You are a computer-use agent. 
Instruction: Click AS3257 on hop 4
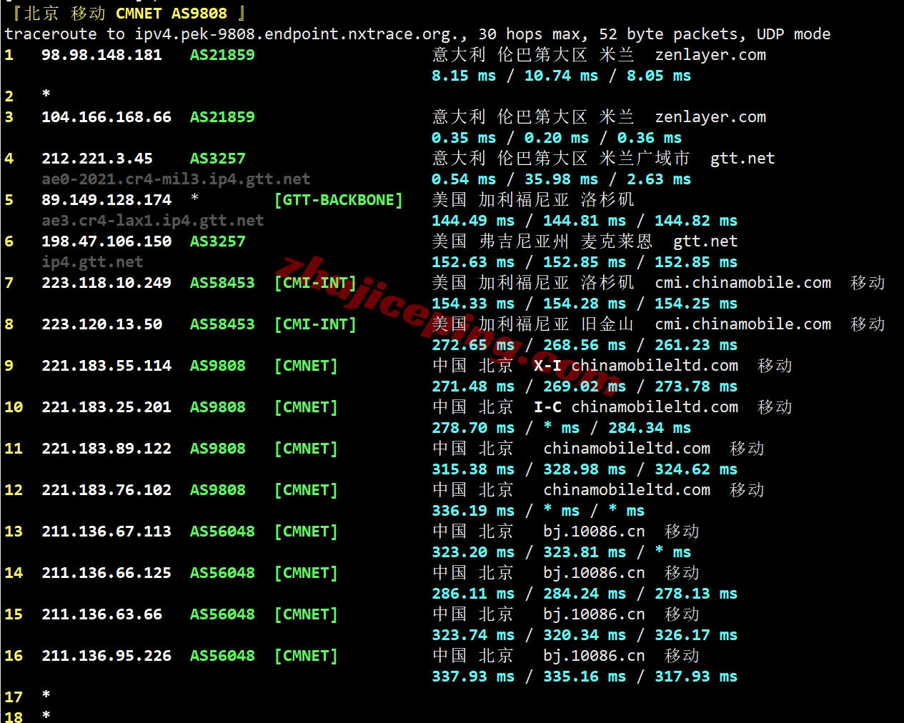pos(218,159)
